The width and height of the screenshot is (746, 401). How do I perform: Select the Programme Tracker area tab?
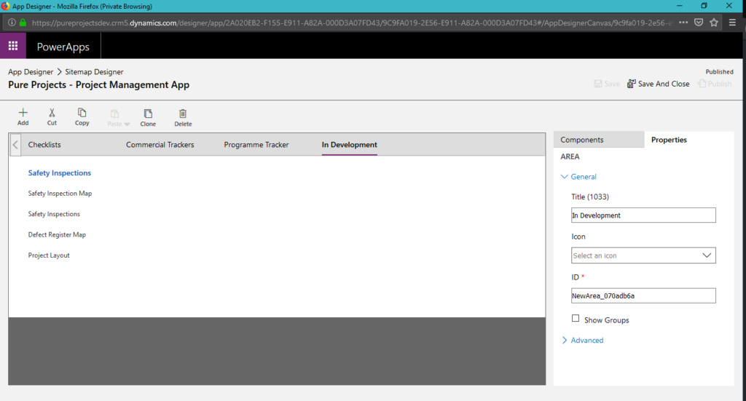pos(256,144)
